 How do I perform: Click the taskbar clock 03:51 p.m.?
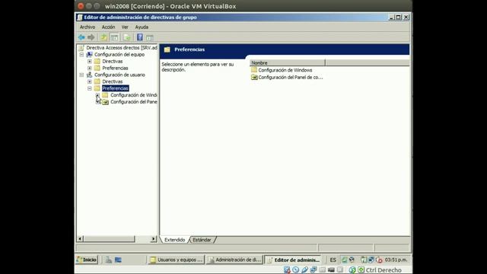point(396,260)
